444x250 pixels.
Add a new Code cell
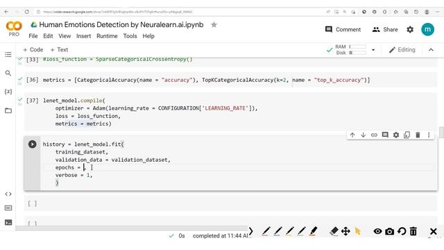click(x=33, y=49)
